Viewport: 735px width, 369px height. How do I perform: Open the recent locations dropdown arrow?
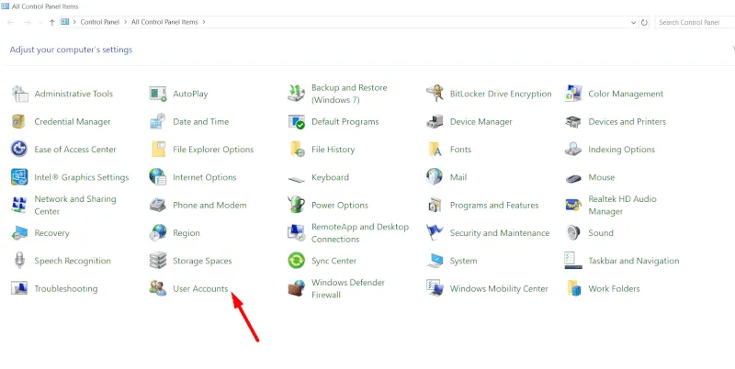(40, 23)
